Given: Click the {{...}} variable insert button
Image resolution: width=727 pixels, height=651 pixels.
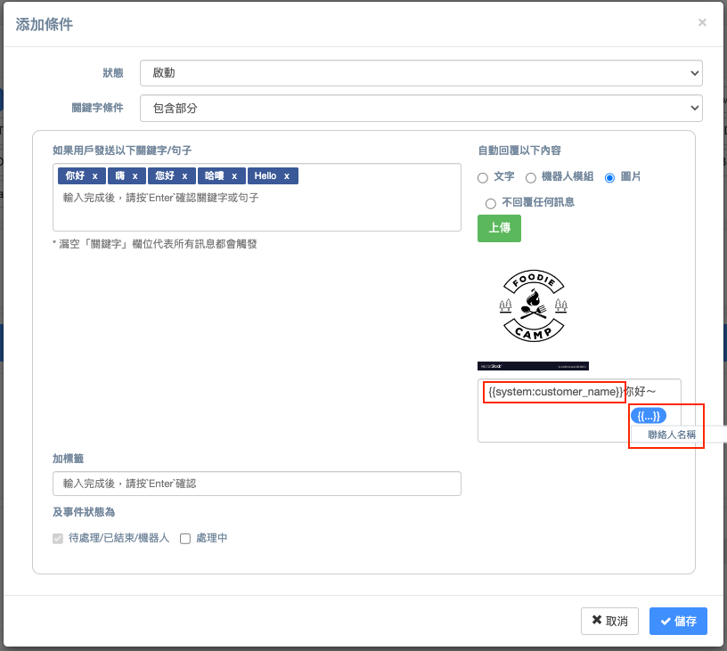Looking at the screenshot, I should point(648,415).
